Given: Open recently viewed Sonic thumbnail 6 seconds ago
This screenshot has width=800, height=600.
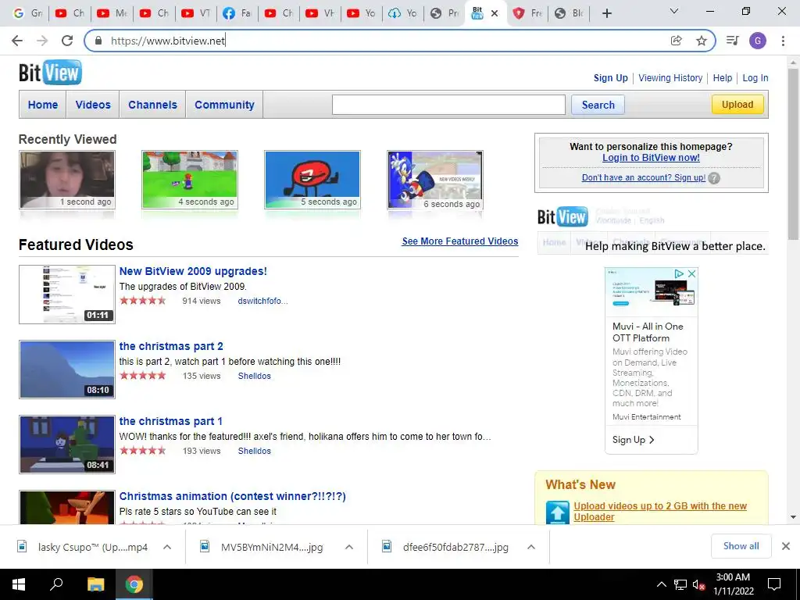Looking at the screenshot, I should (x=434, y=180).
